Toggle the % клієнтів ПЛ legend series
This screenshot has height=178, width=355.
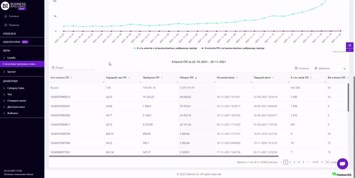coord(234,48)
